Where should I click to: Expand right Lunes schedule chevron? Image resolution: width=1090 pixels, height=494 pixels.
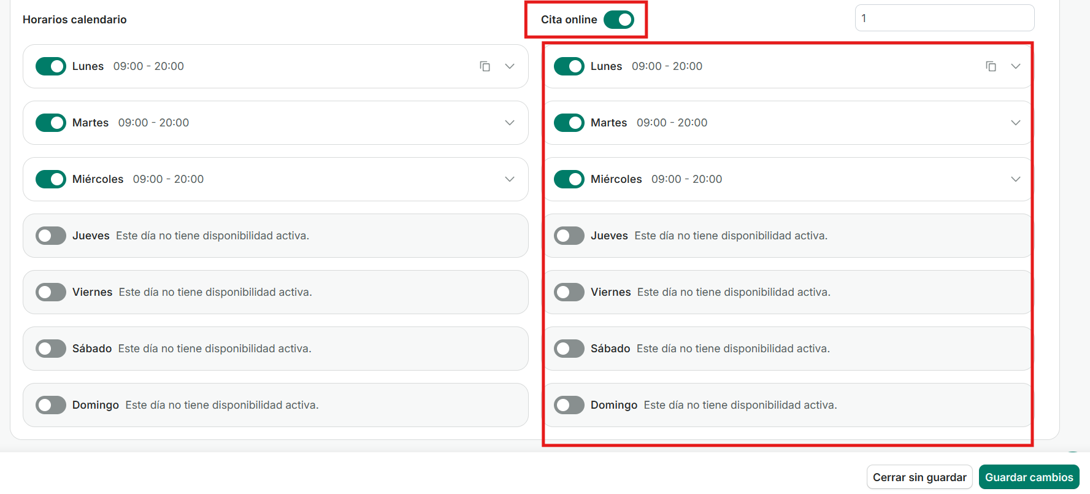point(1016,66)
